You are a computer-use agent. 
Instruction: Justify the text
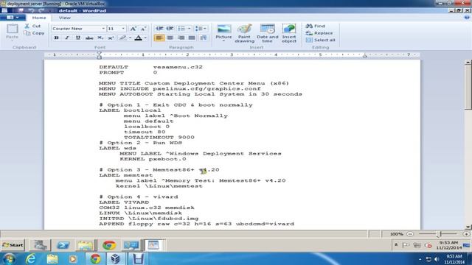(192, 38)
